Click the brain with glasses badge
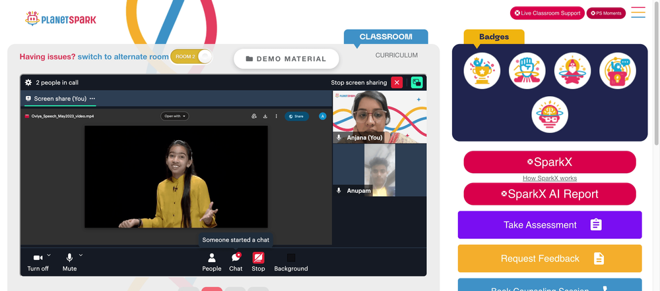Image resolution: width=660 pixels, height=291 pixels. coord(550,115)
